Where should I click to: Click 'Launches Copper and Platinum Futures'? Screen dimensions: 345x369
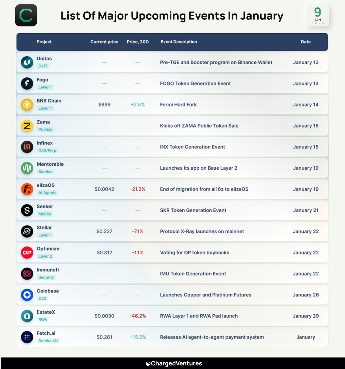[x=206, y=295]
